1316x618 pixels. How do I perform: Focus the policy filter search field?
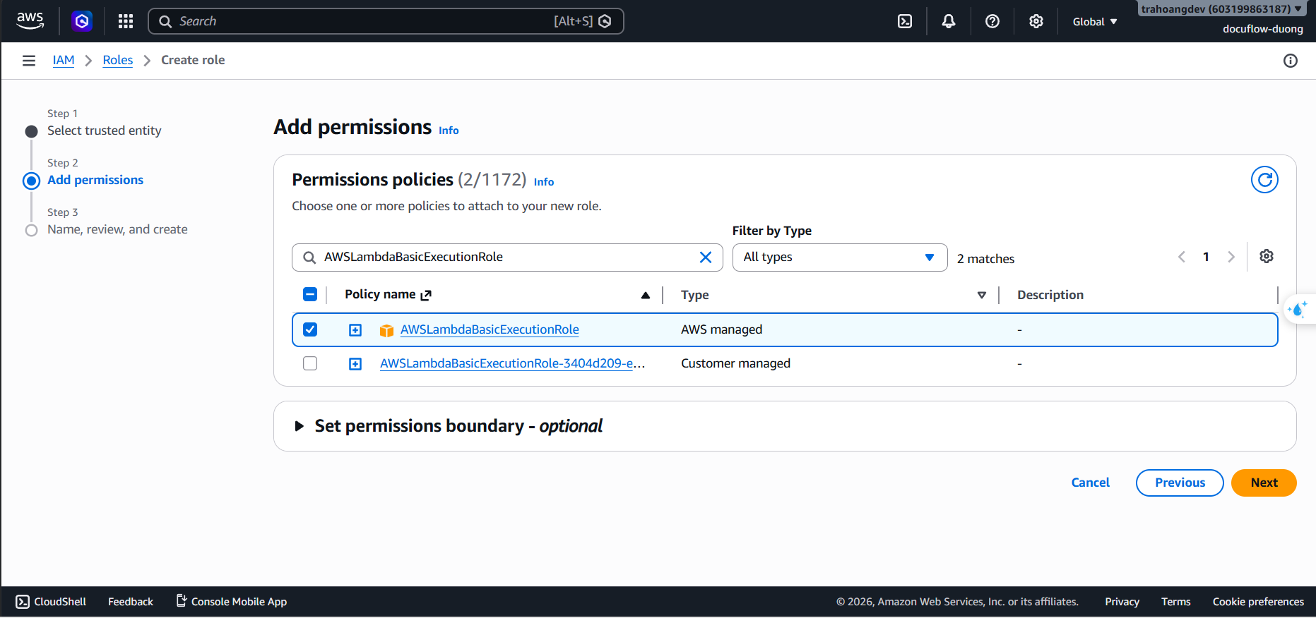pyautogui.click(x=507, y=257)
